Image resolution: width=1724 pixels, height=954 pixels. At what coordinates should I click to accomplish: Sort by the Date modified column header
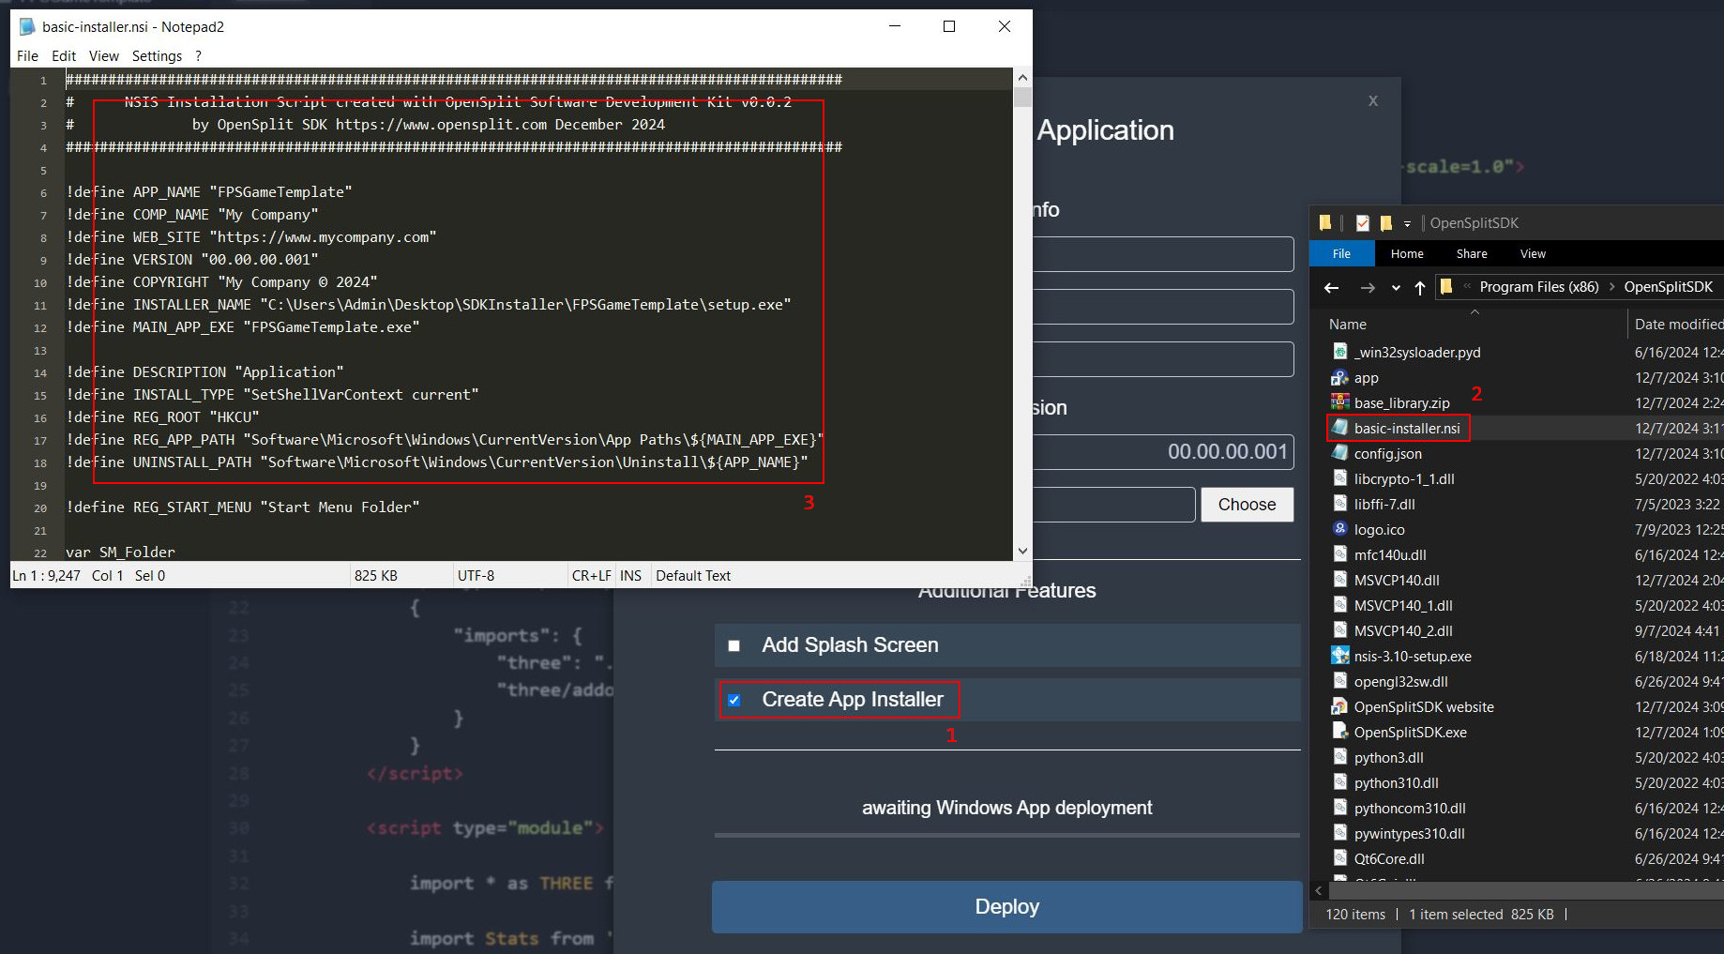pos(1678,325)
